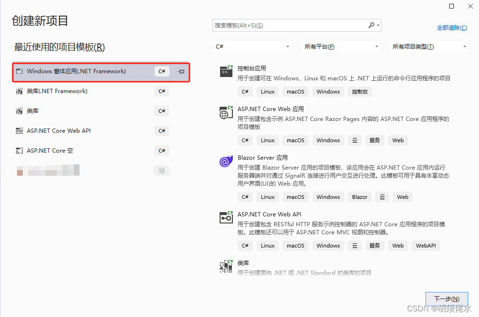Click the WebAPI tag

(426, 246)
